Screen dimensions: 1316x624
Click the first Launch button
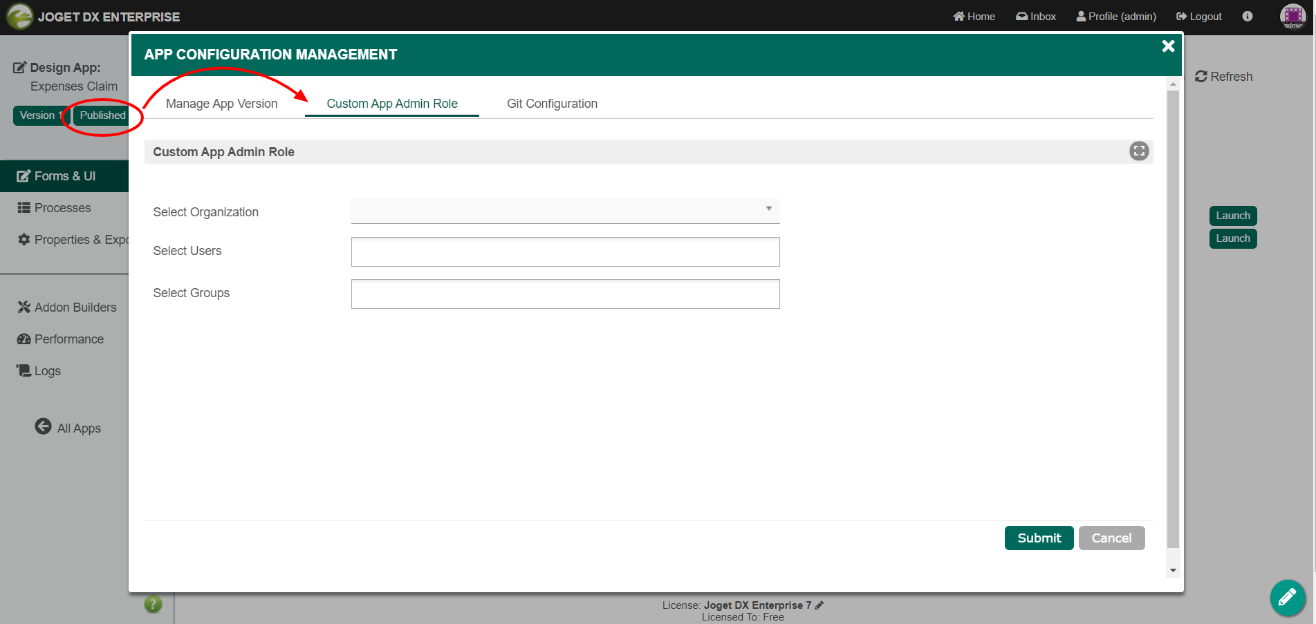pyautogui.click(x=1233, y=216)
